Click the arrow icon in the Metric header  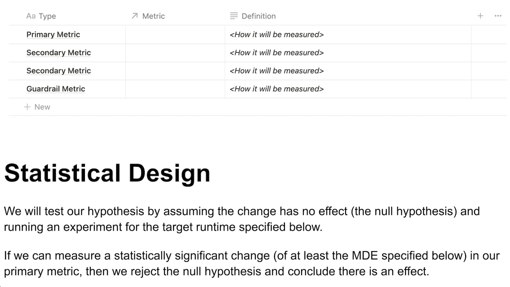pyautogui.click(x=135, y=16)
